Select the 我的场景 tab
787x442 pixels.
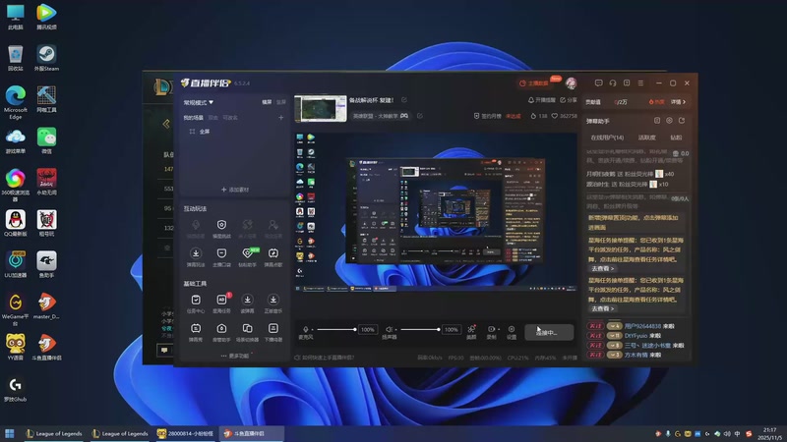[193, 117]
